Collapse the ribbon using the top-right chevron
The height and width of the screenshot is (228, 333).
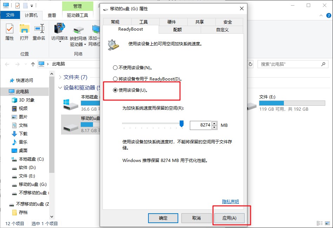pyautogui.click(x=321, y=15)
